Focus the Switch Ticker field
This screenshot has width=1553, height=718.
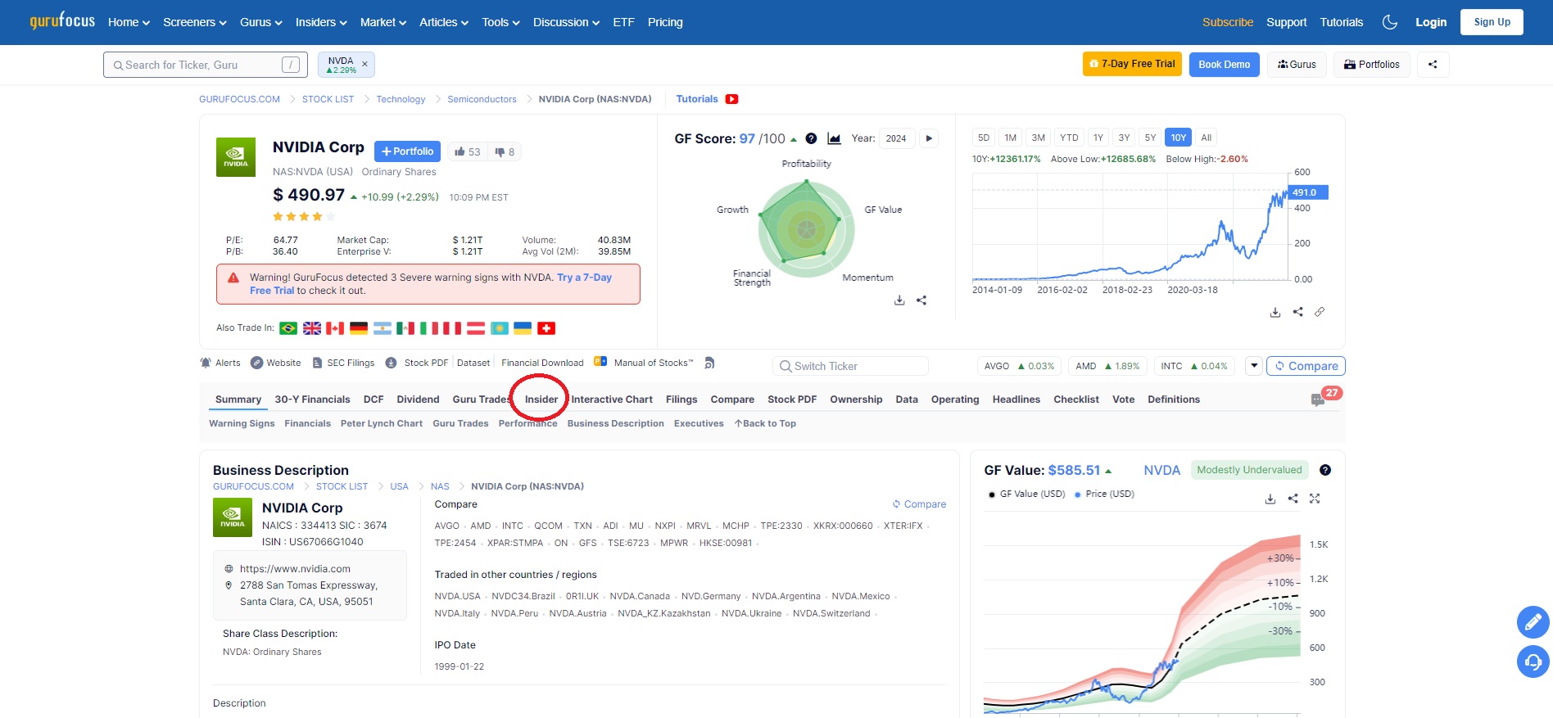tap(850, 366)
